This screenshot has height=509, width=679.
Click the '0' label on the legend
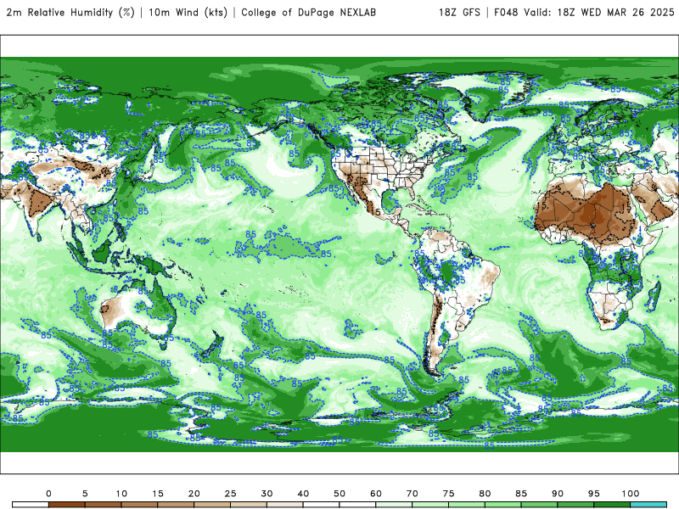pyautogui.click(x=48, y=494)
